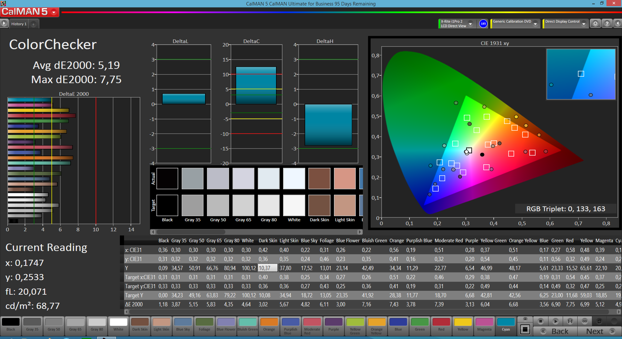Click the continuous read infinity icon

click(585, 321)
